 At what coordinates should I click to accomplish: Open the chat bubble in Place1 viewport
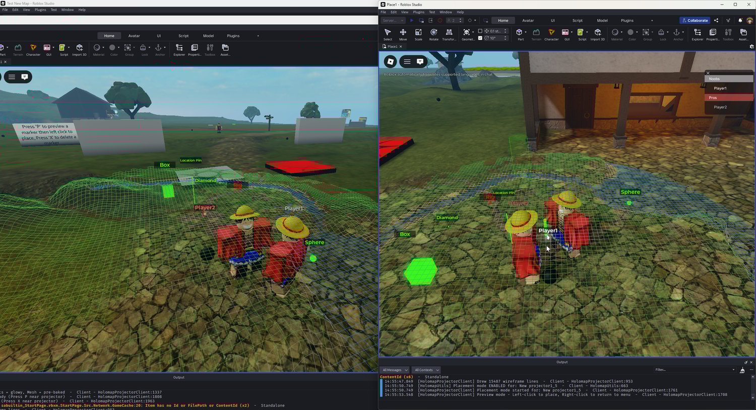click(420, 61)
